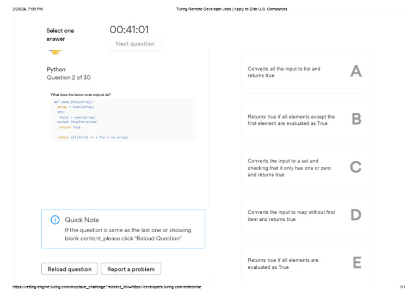Click the yellow emoji icon above Python

click(55, 52)
